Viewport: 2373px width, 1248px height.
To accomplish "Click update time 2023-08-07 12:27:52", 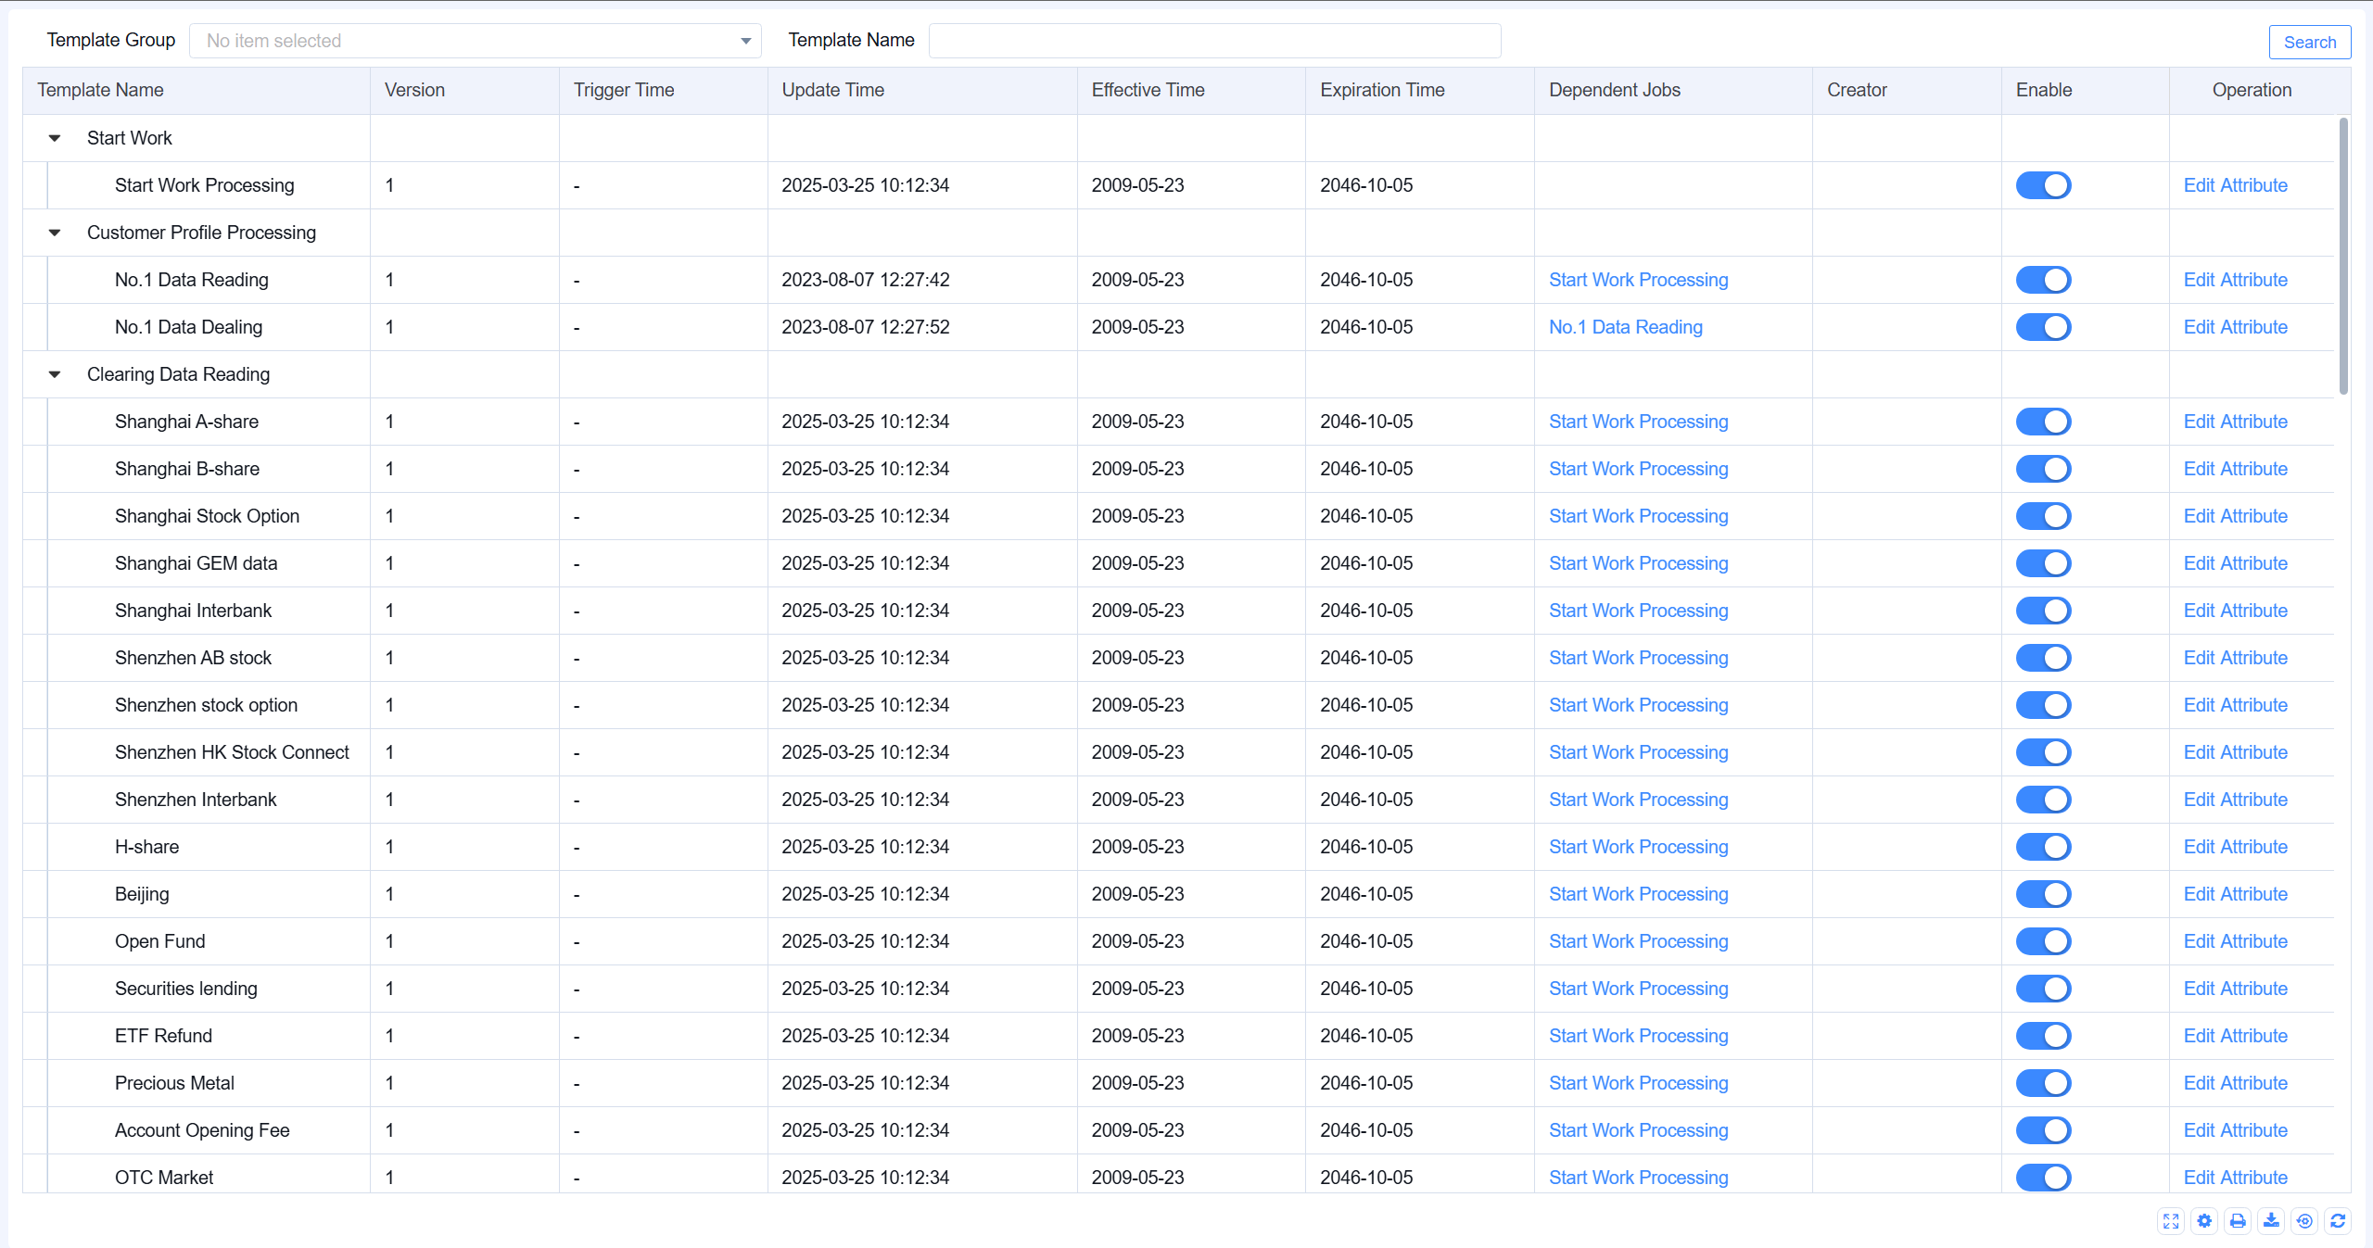I will coord(865,327).
